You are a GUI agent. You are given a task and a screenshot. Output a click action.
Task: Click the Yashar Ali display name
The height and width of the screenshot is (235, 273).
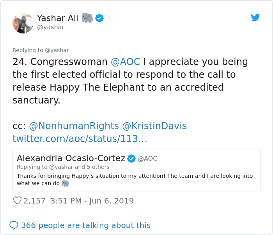58,18
